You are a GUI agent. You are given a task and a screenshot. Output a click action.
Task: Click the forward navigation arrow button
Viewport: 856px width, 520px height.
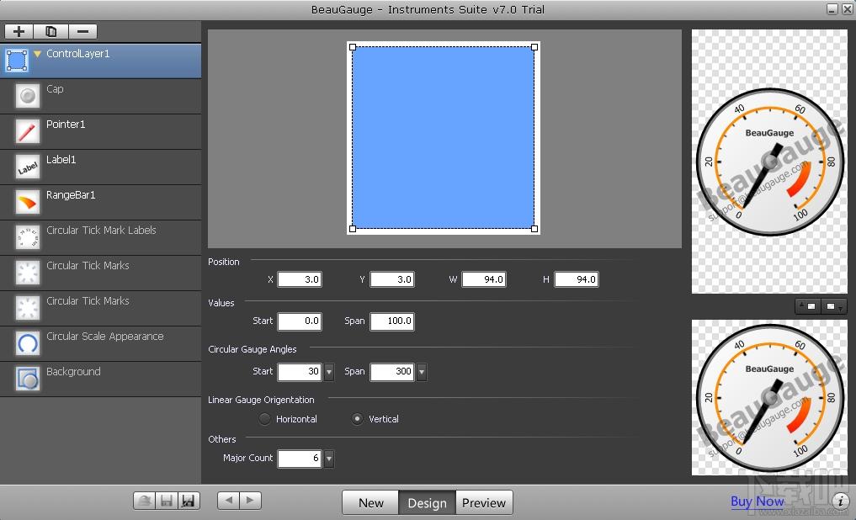250,501
